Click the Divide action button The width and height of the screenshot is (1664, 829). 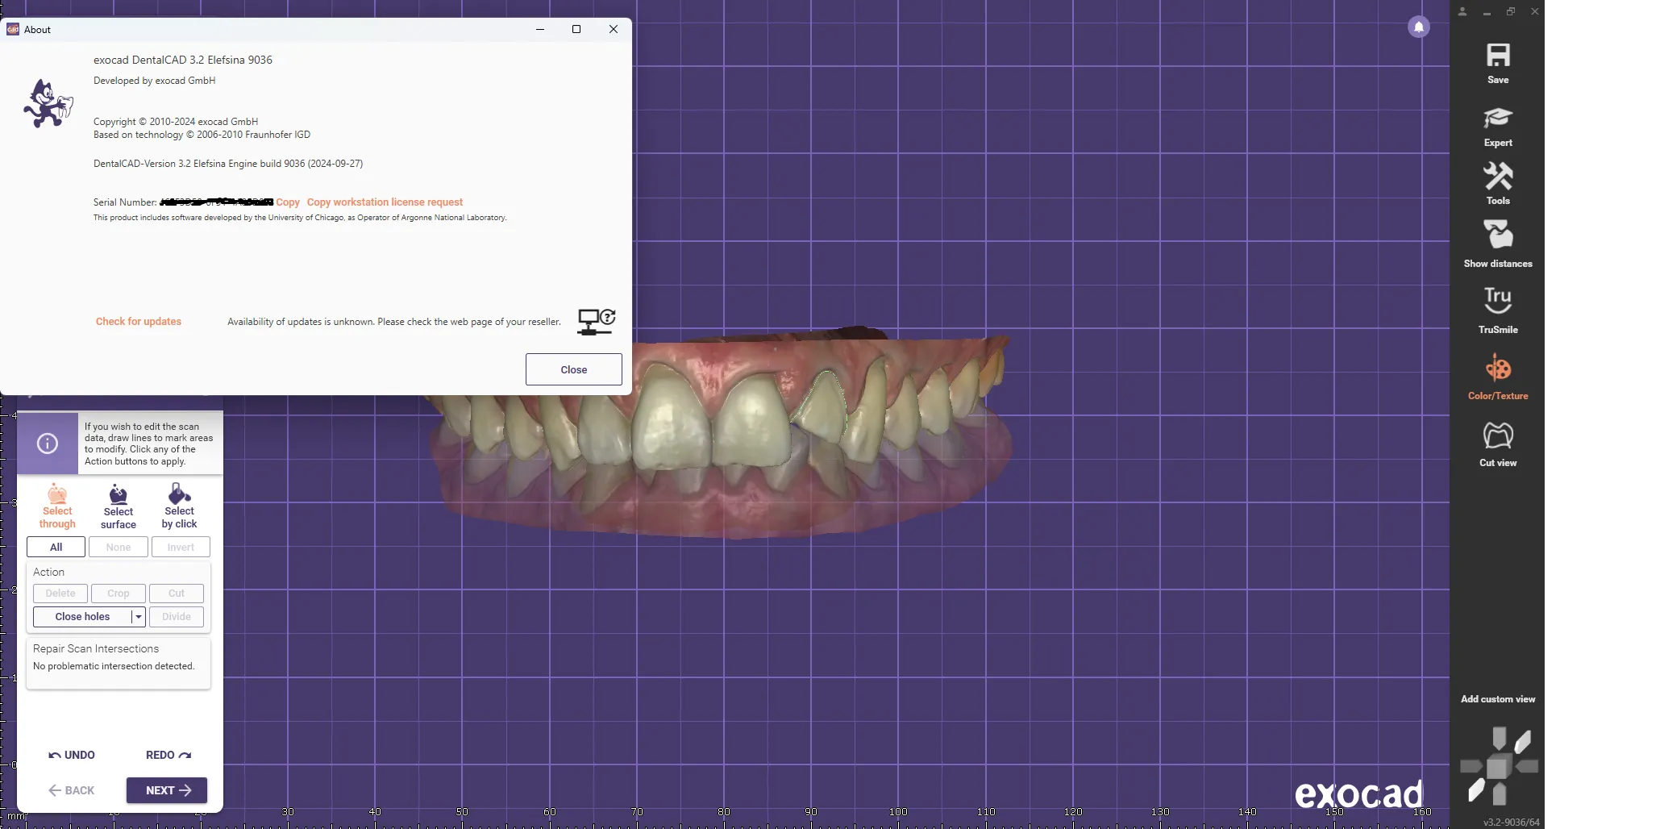pos(177,617)
